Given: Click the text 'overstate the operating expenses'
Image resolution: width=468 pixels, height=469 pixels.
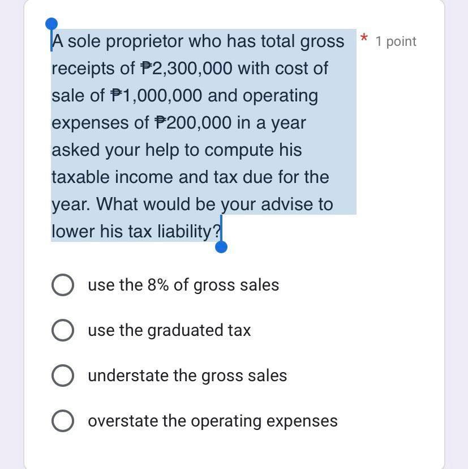Looking at the screenshot, I should (x=213, y=421).
